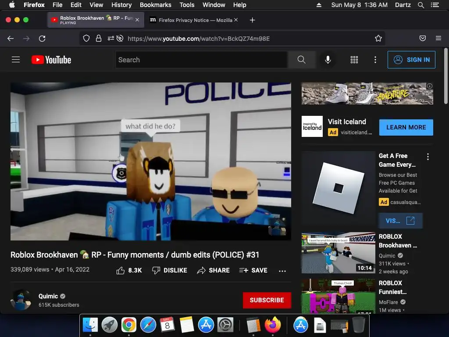Open Finder from the Dock
The height and width of the screenshot is (337, 449).
click(x=90, y=325)
